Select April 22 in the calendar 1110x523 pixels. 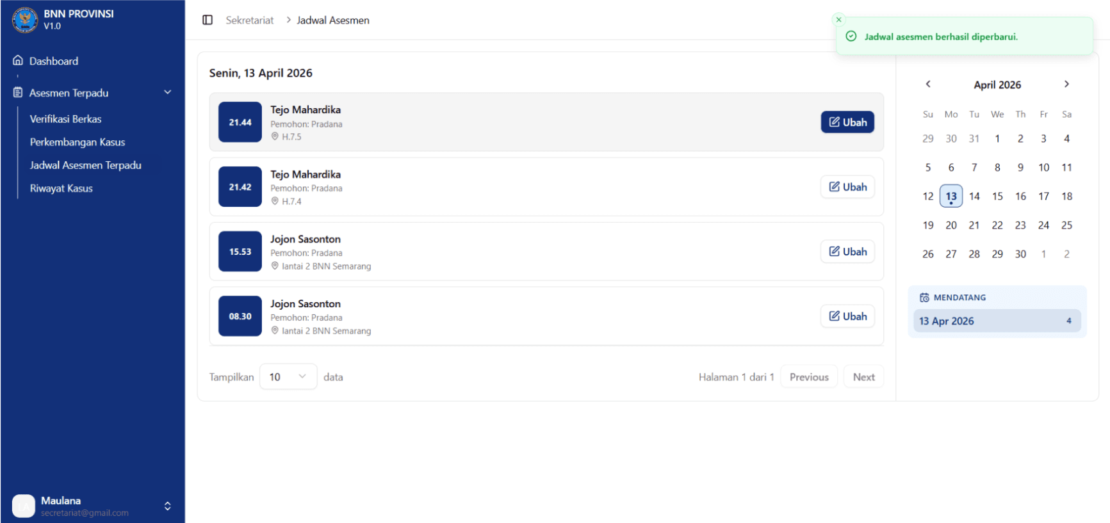(997, 225)
